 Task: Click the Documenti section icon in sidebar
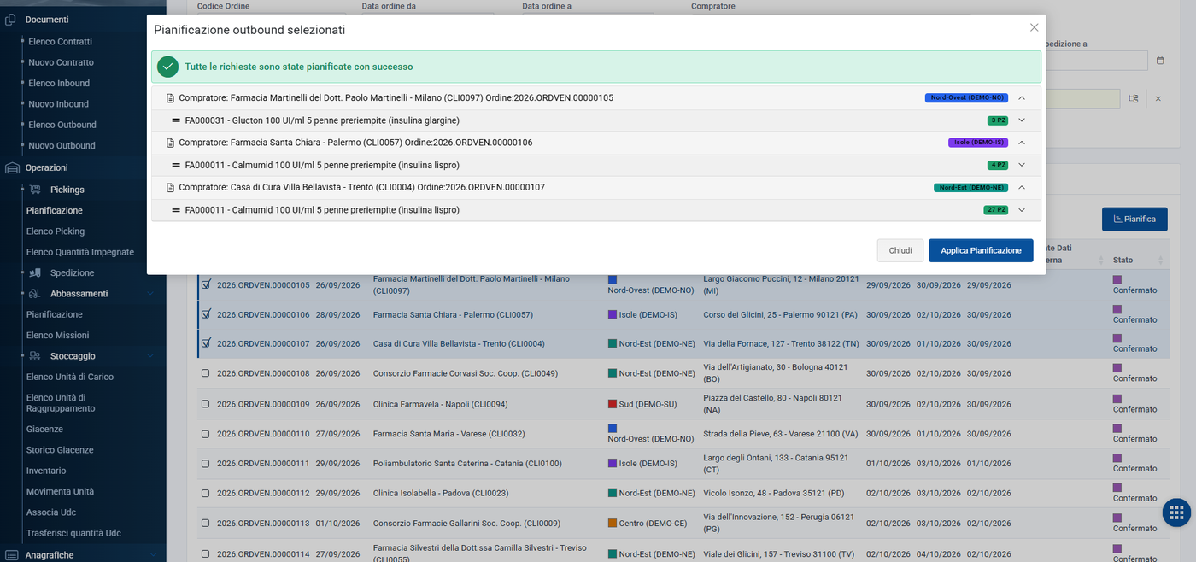tap(10, 20)
